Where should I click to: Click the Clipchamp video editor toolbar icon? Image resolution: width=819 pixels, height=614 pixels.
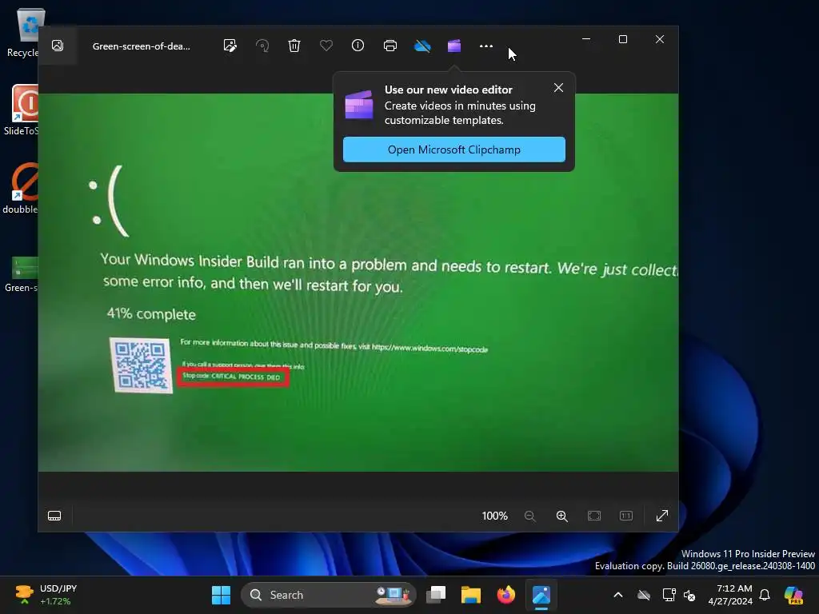(x=454, y=46)
